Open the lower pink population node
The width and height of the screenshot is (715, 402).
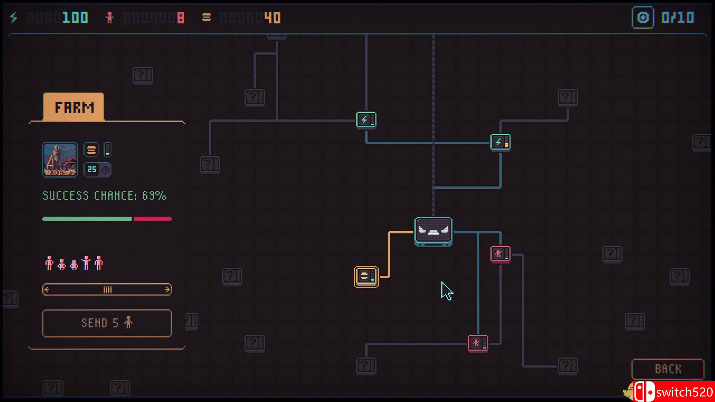[478, 343]
